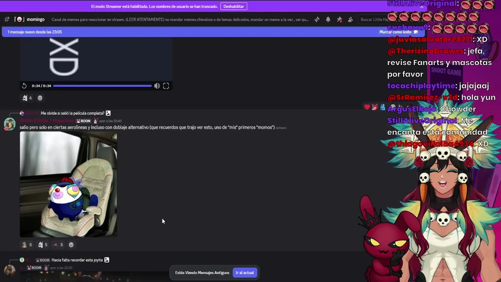Open the threads icon in channel header
The width and height of the screenshot is (501, 282).
coord(317,20)
